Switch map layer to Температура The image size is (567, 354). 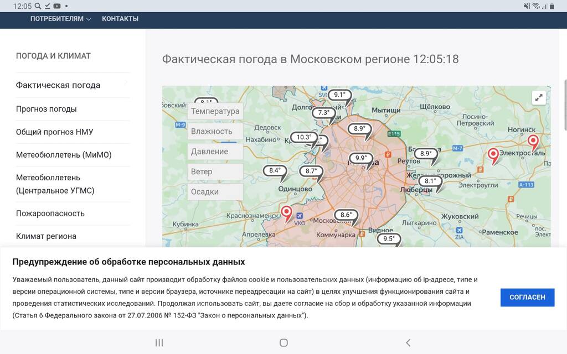tap(215, 111)
